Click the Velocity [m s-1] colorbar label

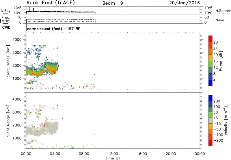tap(226, 120)
